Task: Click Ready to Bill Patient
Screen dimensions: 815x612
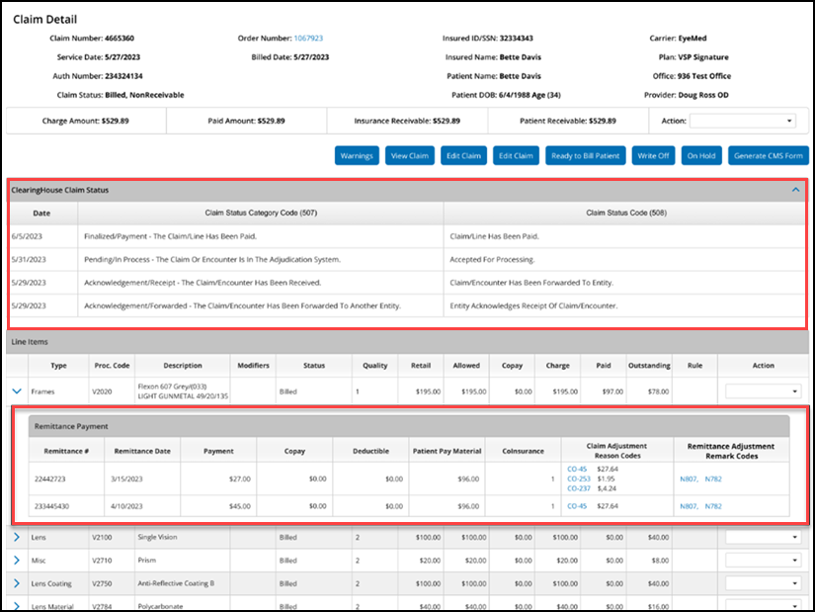Action: 586,155
